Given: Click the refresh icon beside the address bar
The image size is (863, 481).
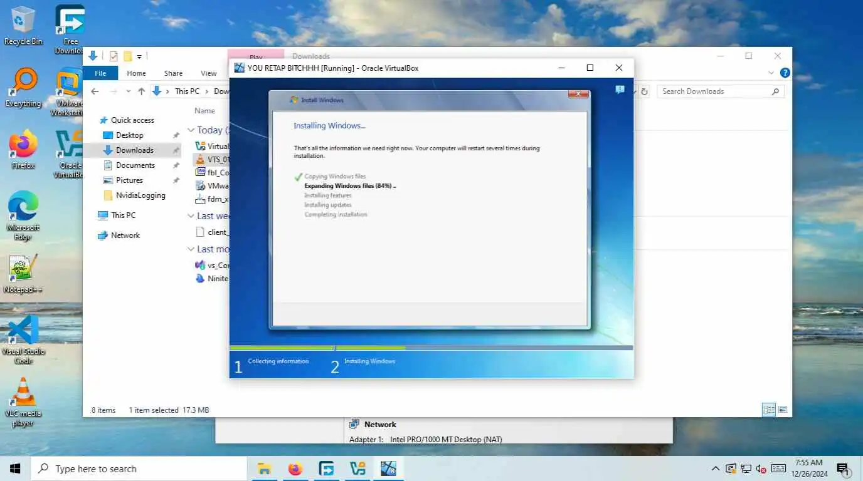Looking at the screenshot, I should tap(644, 91).
